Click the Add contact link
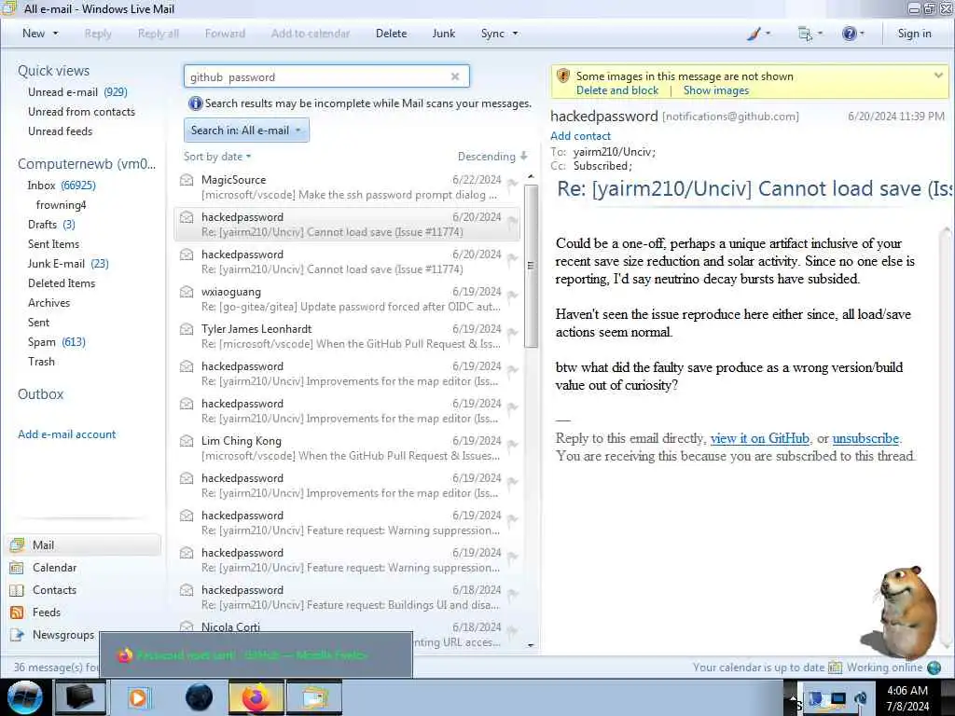The image size is (955, 716). tap(580, 136)
